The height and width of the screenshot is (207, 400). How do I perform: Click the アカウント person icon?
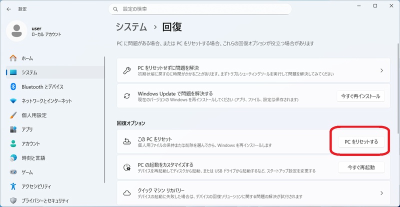(x=13, y=143)
